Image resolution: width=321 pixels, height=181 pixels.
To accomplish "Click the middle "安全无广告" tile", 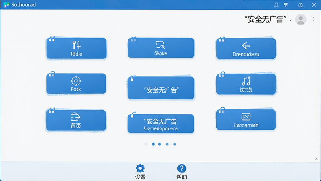I will click(161, 88).
